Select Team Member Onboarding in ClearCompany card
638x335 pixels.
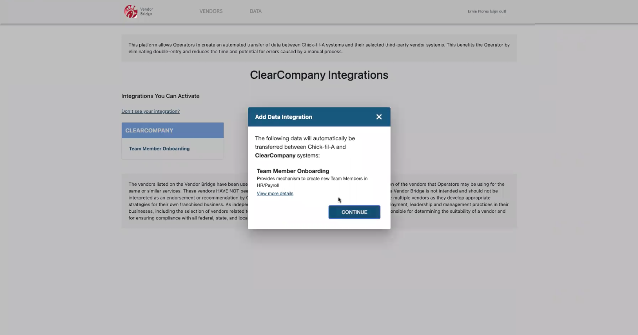point(159,149)
